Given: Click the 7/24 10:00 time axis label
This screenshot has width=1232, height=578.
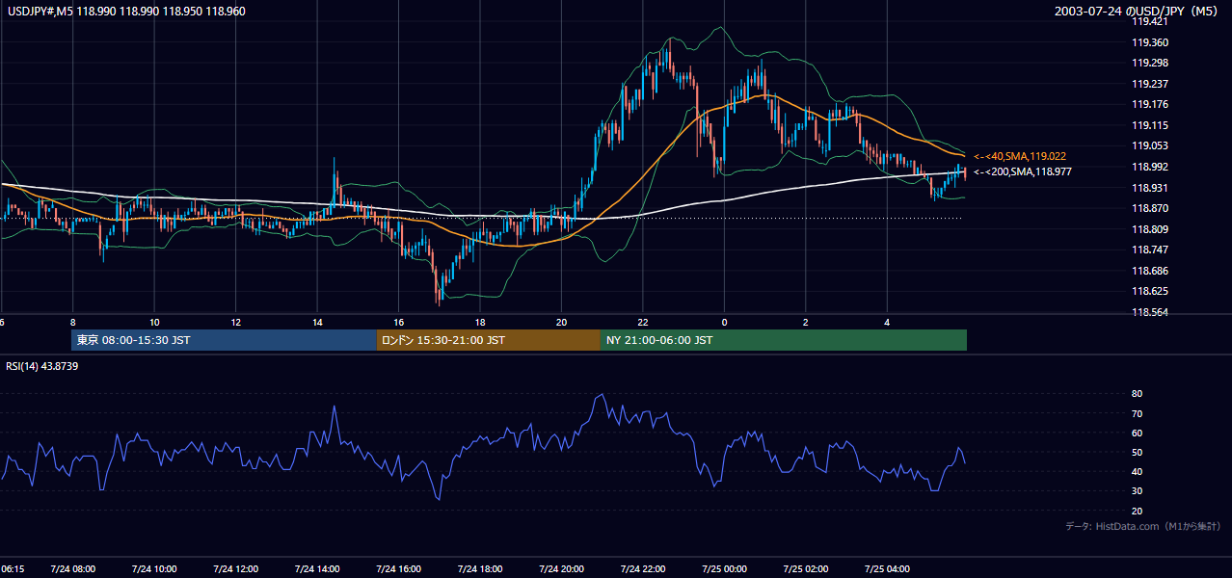Looking at the screenshot, I should coord(154,569).
